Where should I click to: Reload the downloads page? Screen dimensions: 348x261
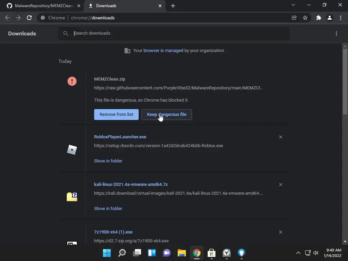(x=29, y=18)
